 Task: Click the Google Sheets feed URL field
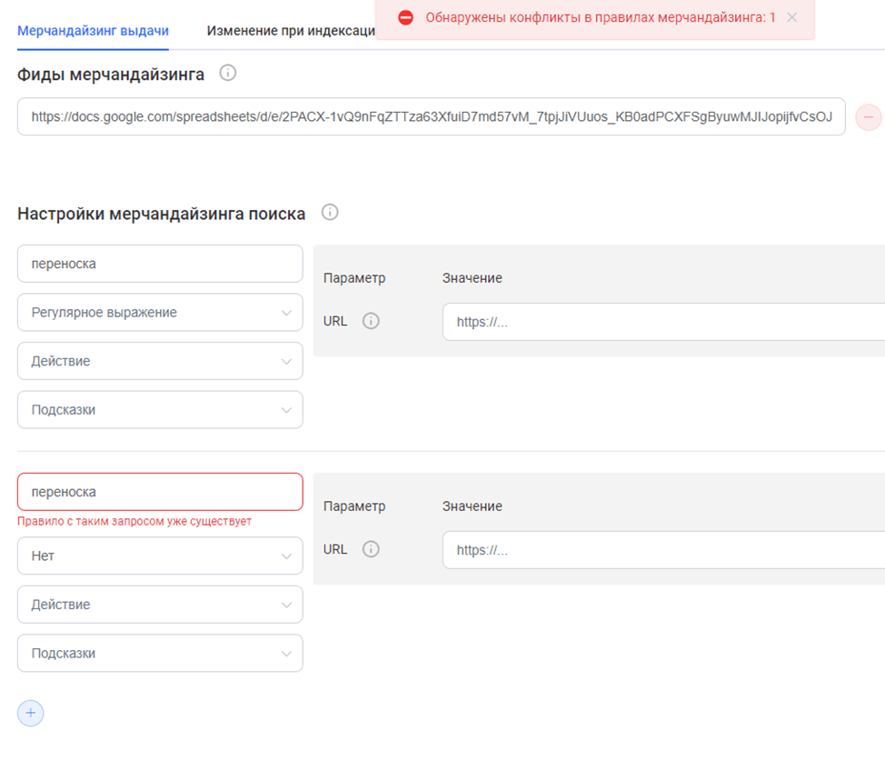point(431,117)
